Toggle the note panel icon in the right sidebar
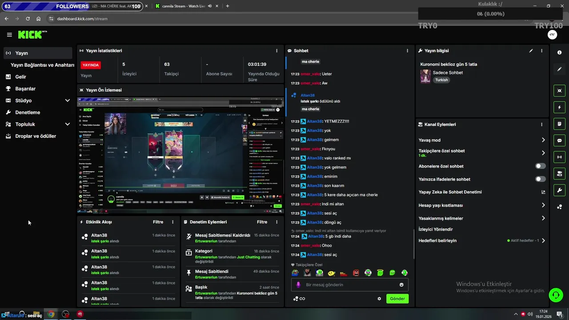This screenshot has width=569, height=320. pyautogui.click(x=559, y=124)
